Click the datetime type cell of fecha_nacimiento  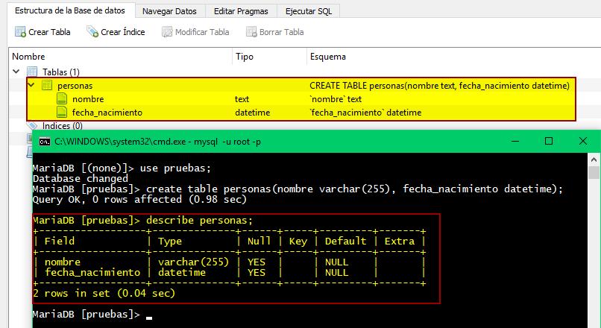coord(252,113)
